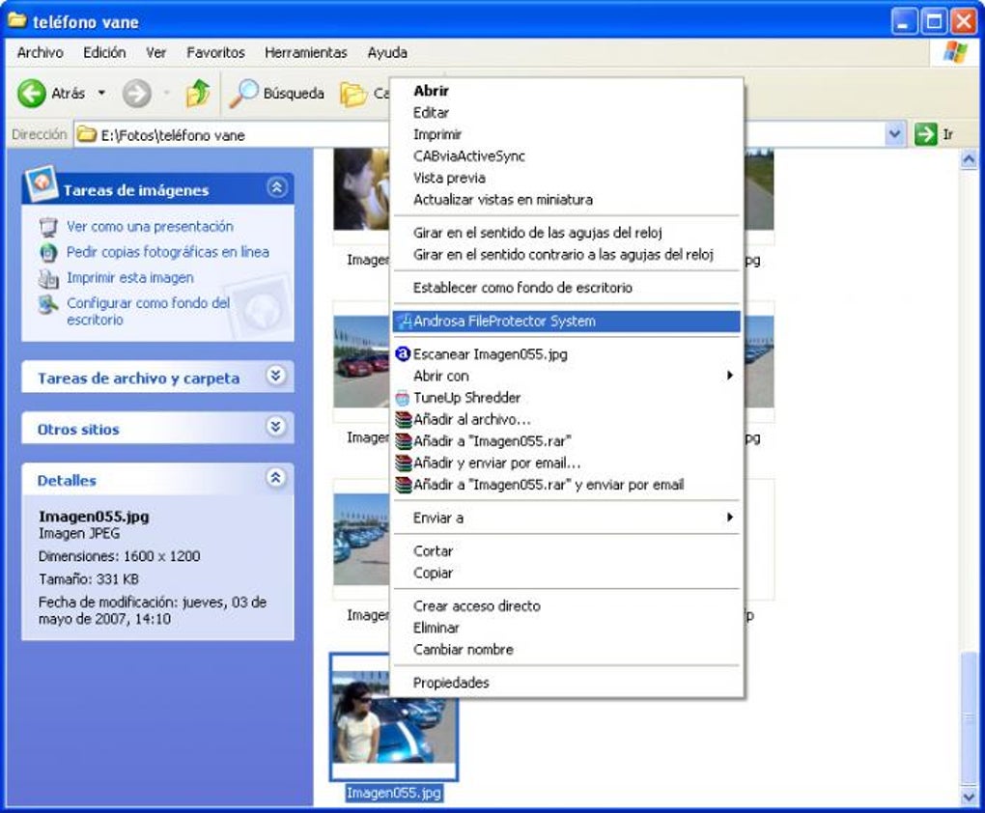The width and height of the screenshot is (985, 813).
Task: Open the Edición menu
Action: click(104, 53)
